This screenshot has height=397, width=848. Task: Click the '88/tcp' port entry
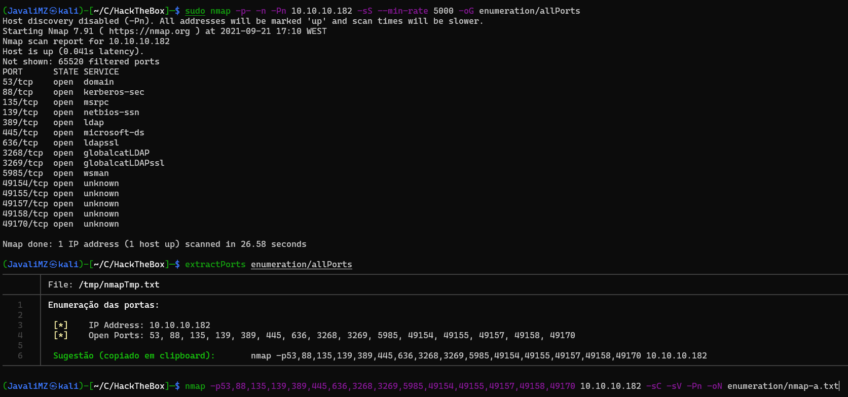18,92
